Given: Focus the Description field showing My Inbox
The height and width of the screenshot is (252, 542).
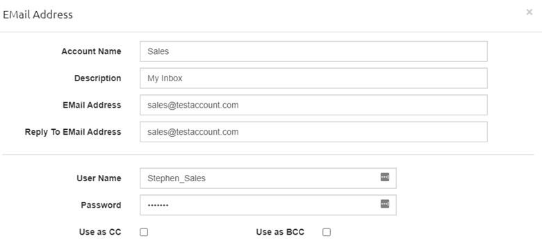Looking at the screenshot, I should [313, 78].
